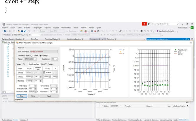Click the red notifications flag icon
Image resolution: width=196 pixels, height=121 pixels.
pos(144,24)
